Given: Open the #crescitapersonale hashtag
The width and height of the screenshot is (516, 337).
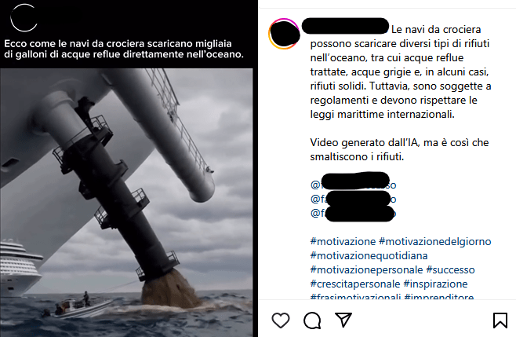Looking at the screenshot, I should [355, 284].
